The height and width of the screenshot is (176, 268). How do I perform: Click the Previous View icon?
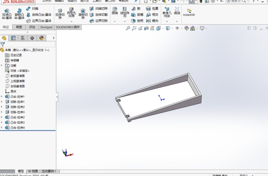(x=140, y=28)
